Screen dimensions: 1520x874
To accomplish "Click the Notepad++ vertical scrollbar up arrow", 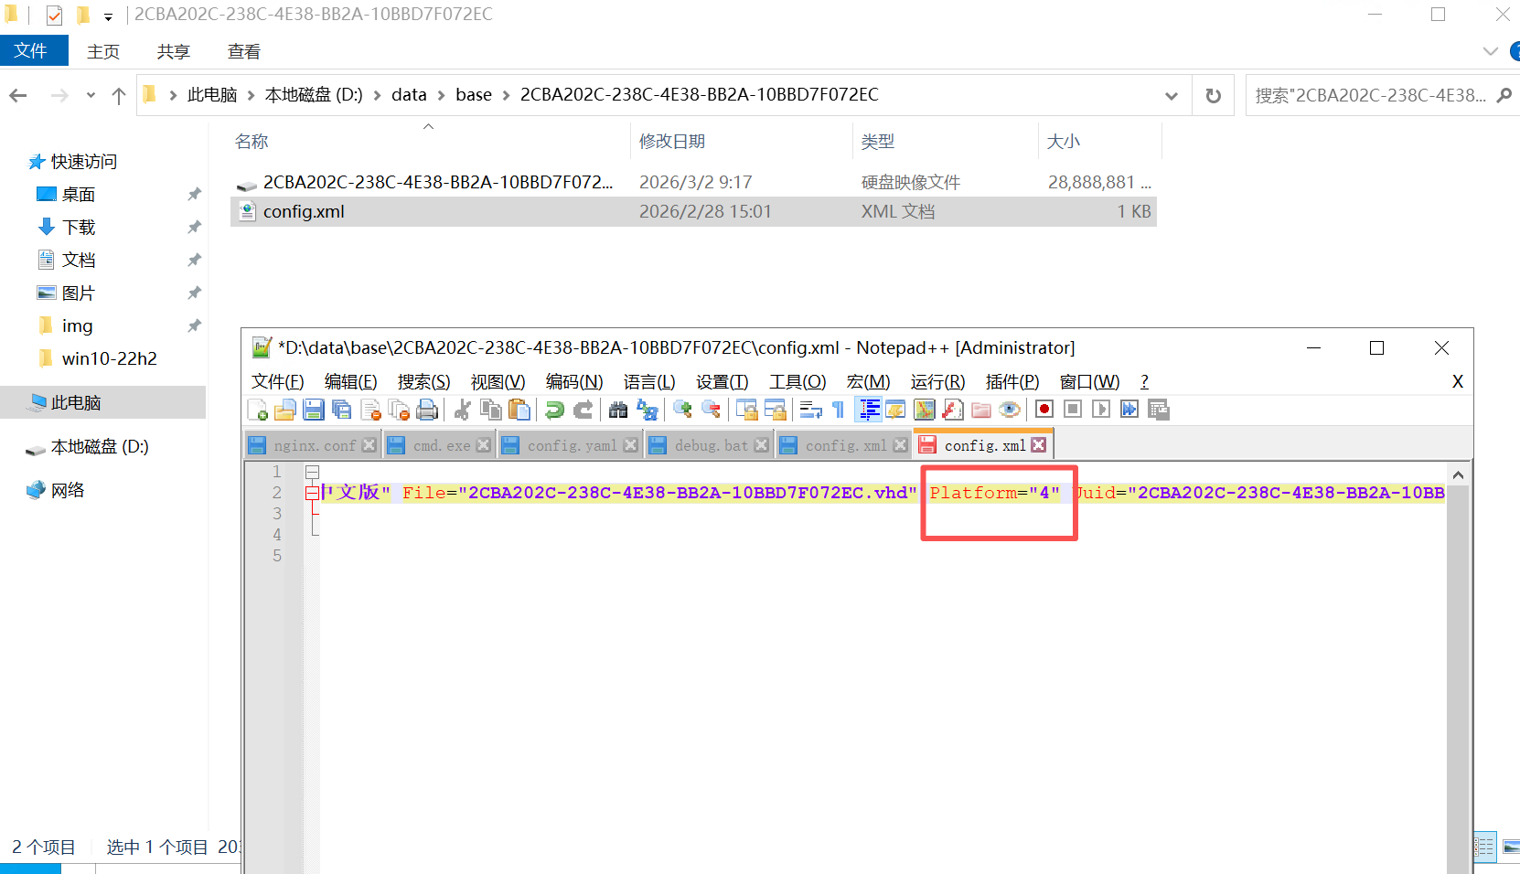I will [1458, 475].
